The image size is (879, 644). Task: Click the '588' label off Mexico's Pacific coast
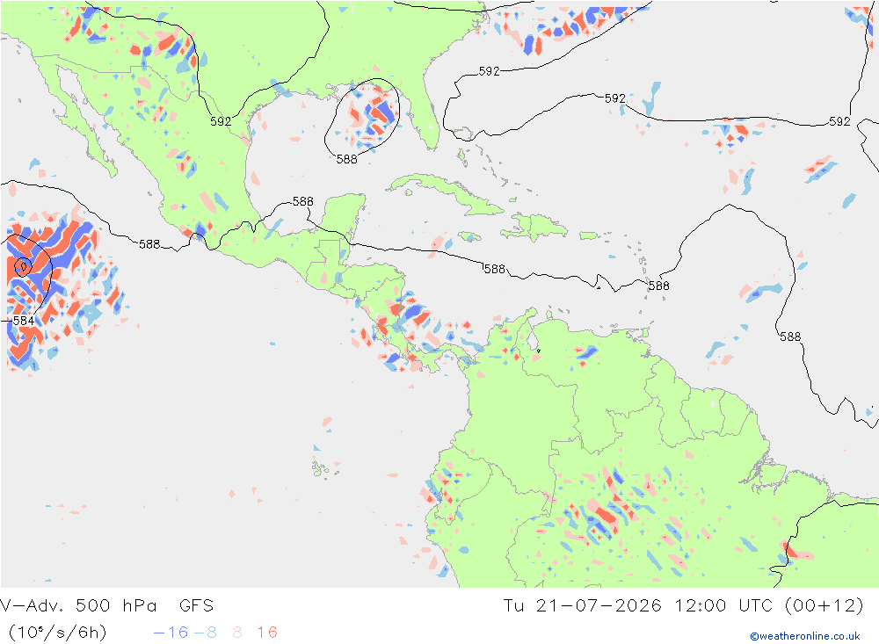coord(149,244)
